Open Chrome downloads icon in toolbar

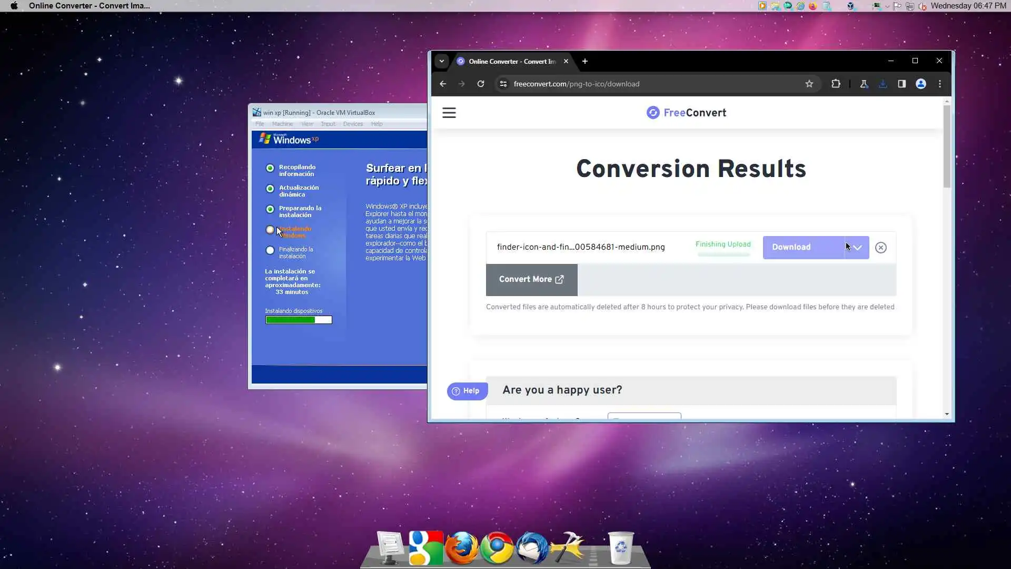pos(883,84)
